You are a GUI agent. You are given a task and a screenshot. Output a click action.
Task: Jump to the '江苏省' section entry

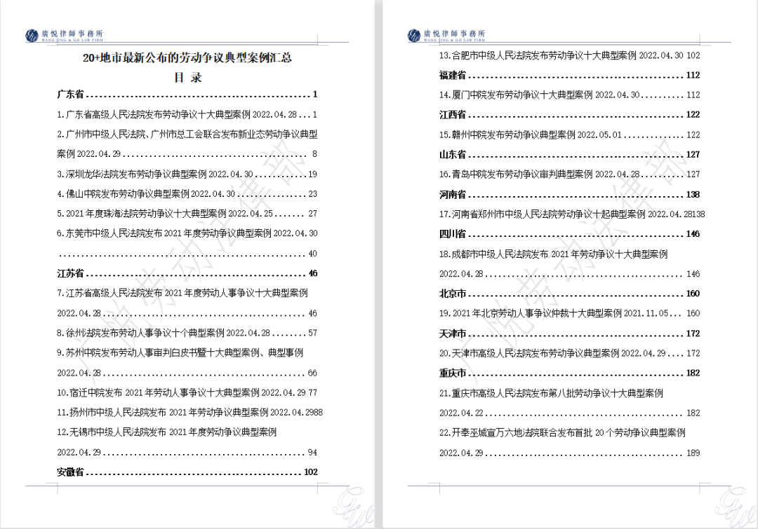pyautogui.click(x=187, y=273)
